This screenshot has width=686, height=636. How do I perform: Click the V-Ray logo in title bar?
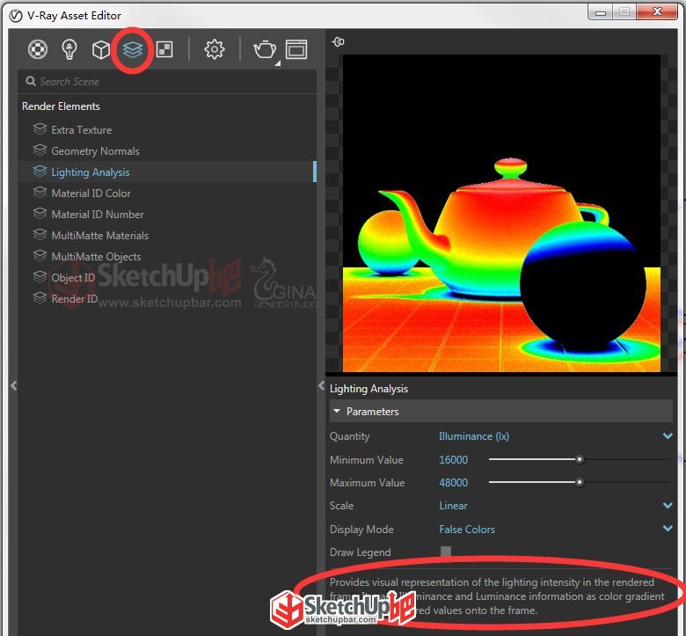click(16, 16)
